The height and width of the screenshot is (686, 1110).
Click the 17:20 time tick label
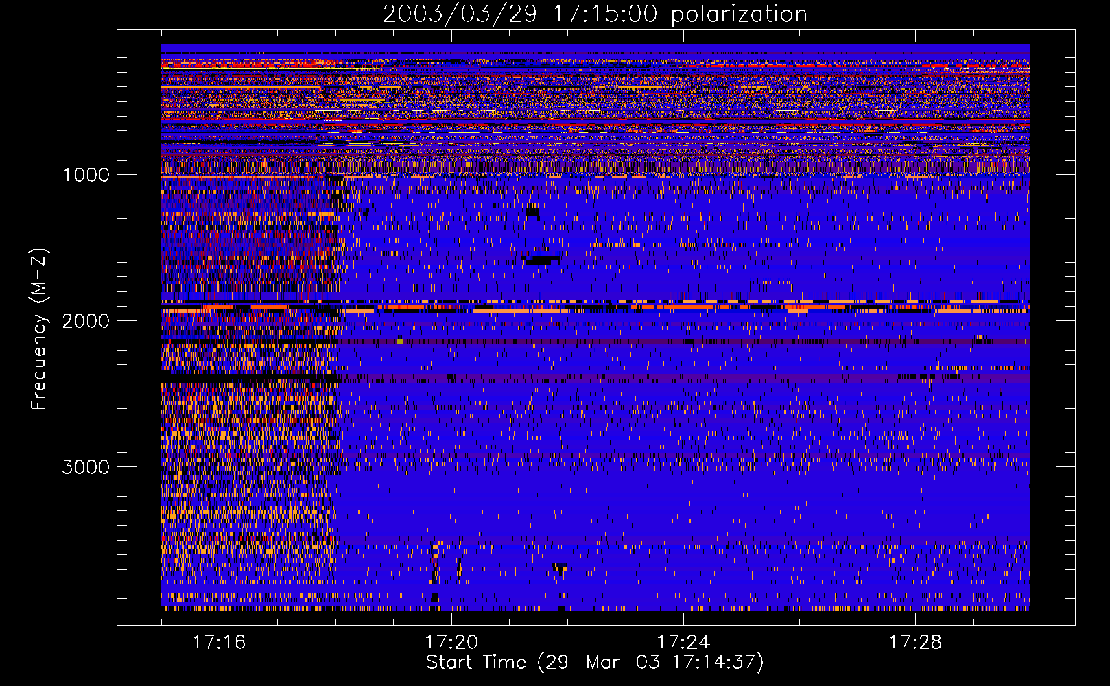[x=451, y=643]
